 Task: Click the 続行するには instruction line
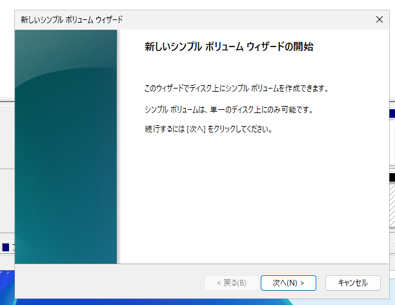208,129
